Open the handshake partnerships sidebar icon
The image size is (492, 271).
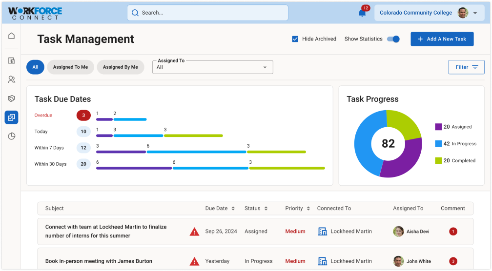click(12, 98)
